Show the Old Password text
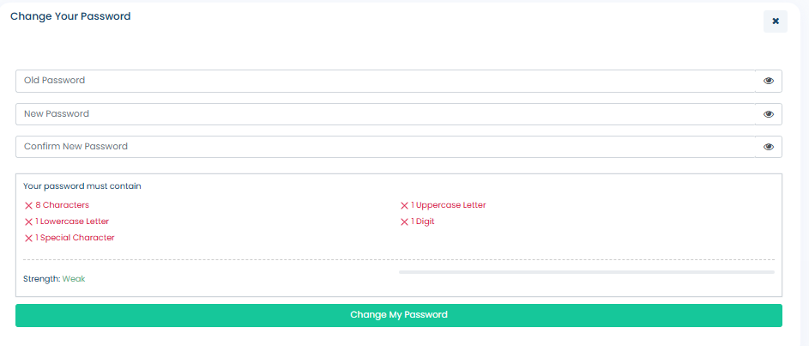 point(769,81)
